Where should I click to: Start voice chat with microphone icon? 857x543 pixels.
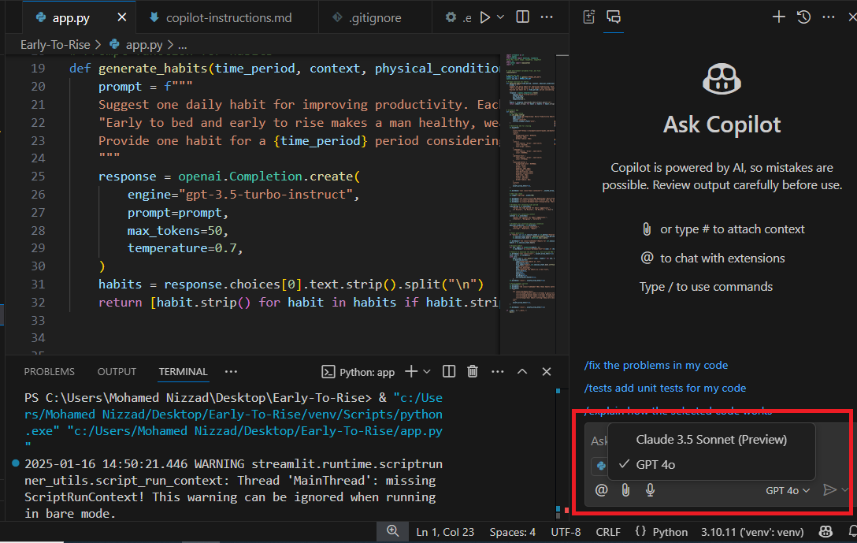[650, 490]
